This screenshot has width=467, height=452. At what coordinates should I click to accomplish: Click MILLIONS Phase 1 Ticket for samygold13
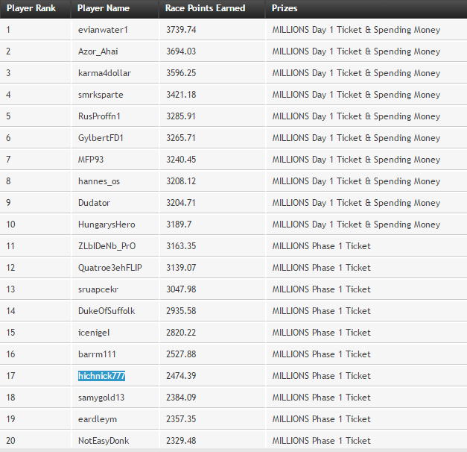321,398
